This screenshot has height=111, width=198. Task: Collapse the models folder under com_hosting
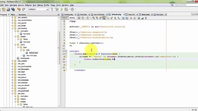pos(15,36)
